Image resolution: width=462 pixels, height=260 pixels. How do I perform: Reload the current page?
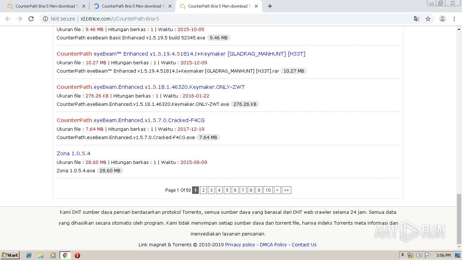pyautogui.click(x=31, y=19)
